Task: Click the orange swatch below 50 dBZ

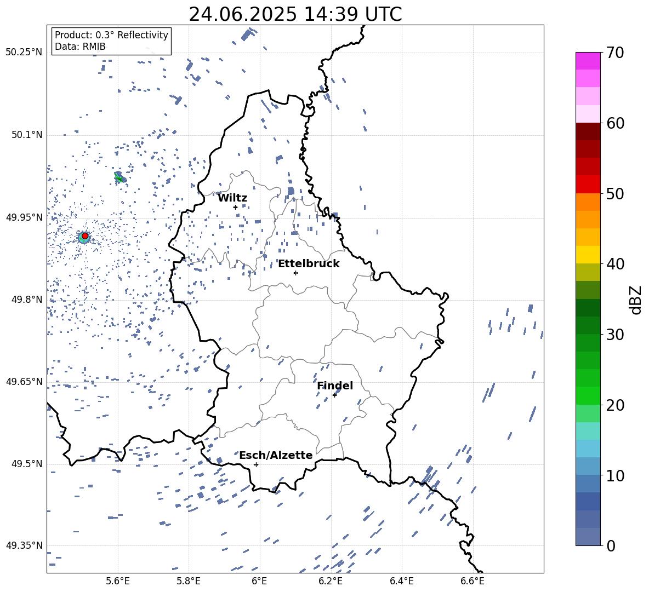Action: click(588, 202)
